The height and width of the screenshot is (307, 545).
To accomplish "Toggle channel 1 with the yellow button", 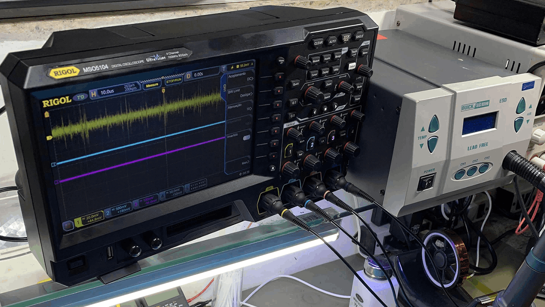I will (x=289, y=151).
